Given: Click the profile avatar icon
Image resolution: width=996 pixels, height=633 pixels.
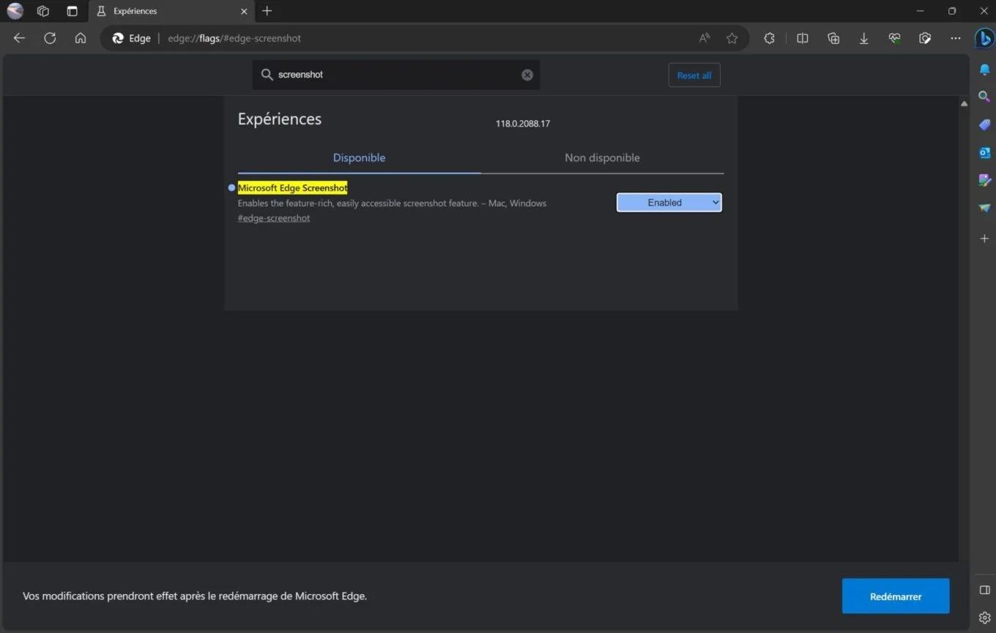Looking at the screenshot, I should 15,11.
